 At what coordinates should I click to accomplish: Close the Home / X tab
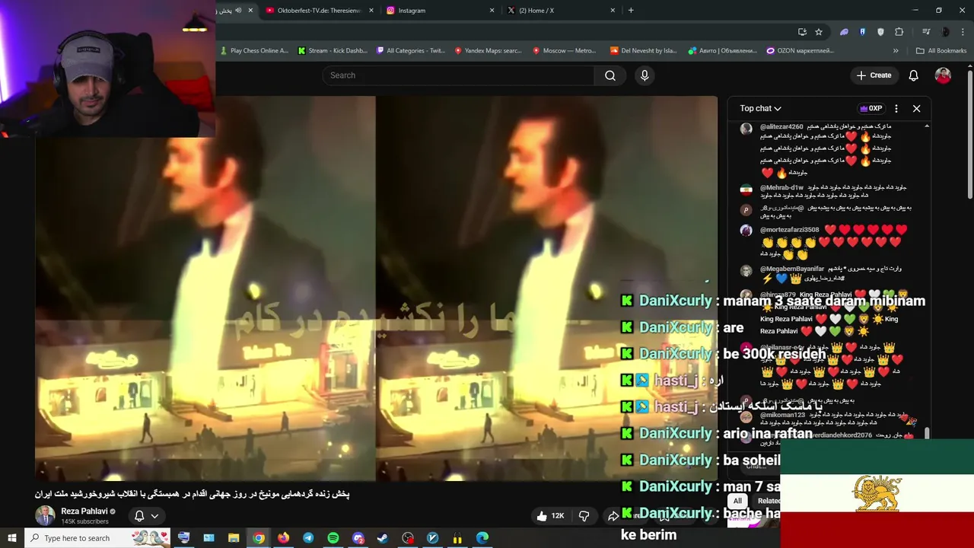(613, 11)
